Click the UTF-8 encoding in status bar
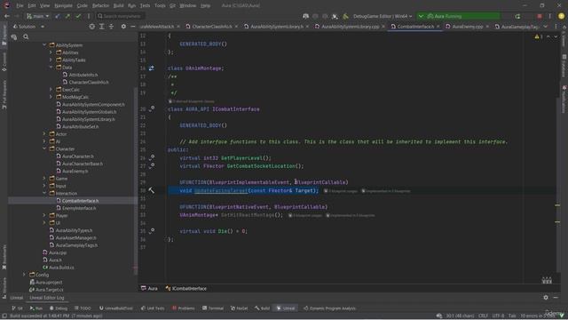Screen dimensions: 568x320 point(498,316)
